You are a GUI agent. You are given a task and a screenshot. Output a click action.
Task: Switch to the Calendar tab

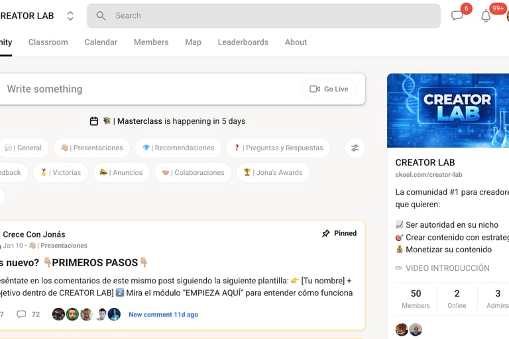[x=101, y=42]
